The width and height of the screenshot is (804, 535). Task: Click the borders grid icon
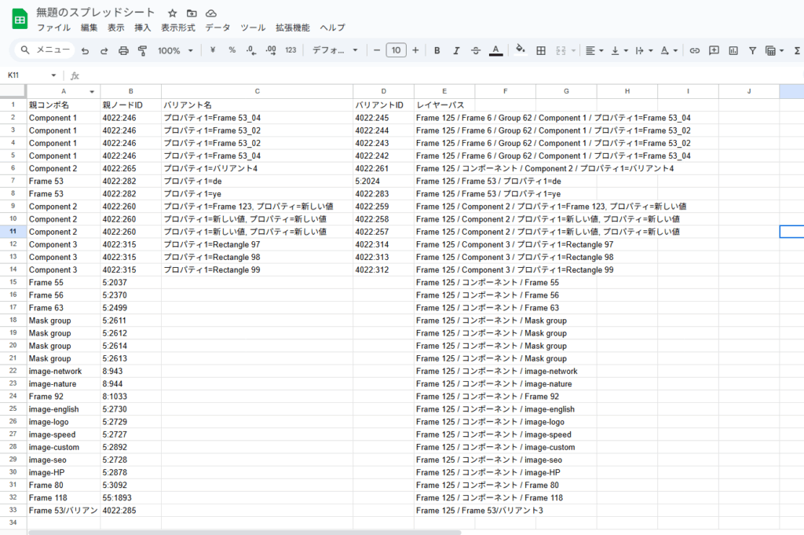point(540,50)
